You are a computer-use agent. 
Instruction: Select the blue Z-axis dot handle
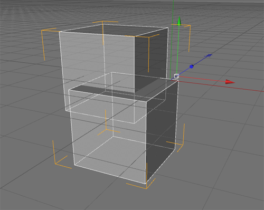pyautogui.click(x=192, y=66)
